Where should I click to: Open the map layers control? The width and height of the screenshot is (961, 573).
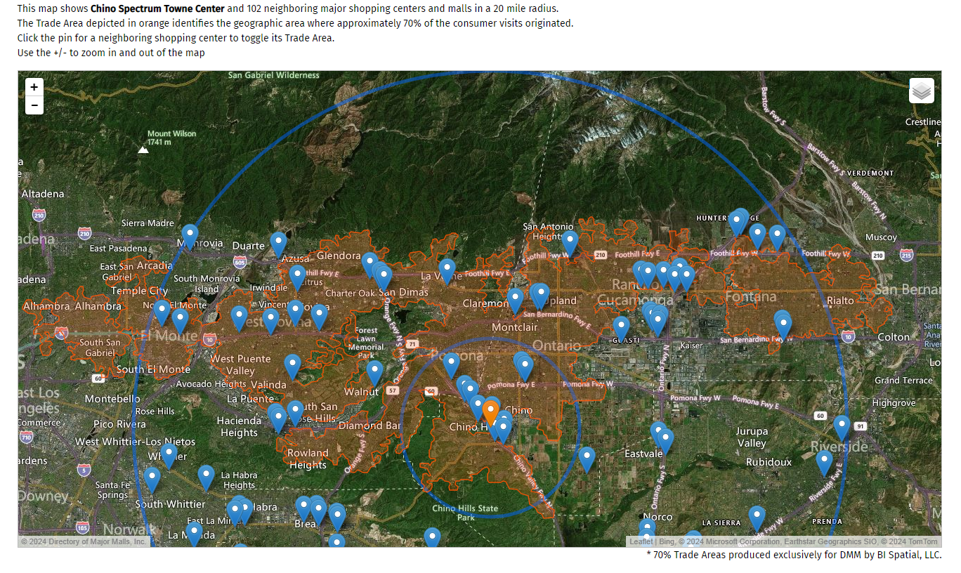click(x=921, y=91)
